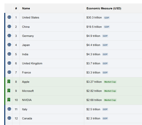142x125 pixels.
Task: Click the building icon beside Apple
Action: click(x=9, y=82)
